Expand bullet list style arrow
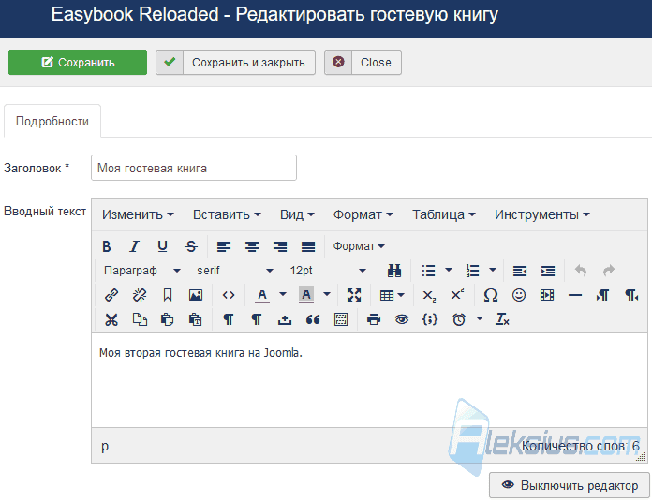The height and width of the screenshot is (502, 652). click(449, 270)
